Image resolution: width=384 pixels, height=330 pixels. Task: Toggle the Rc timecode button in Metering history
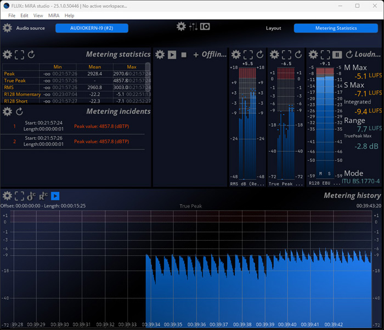43,196
